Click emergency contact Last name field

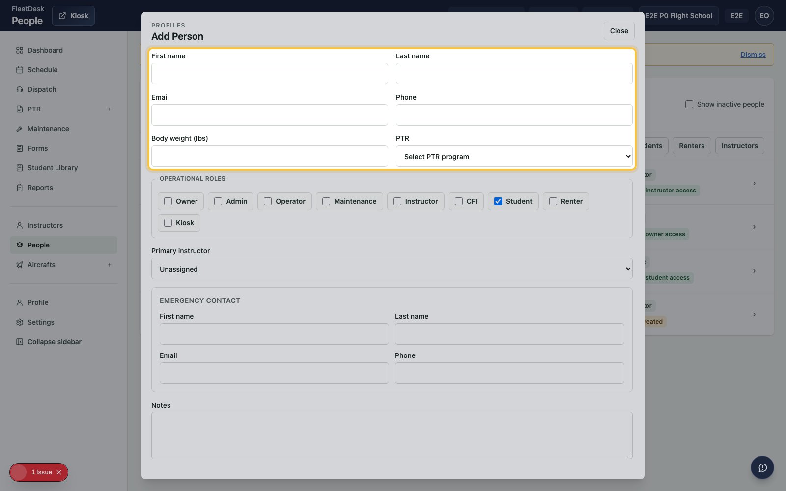point(509,334)
